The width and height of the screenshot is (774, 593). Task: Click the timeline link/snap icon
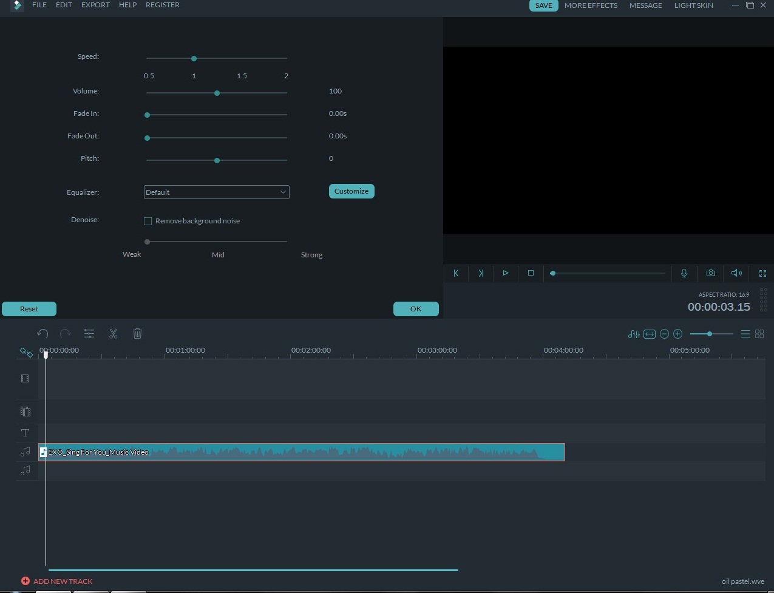[x=26, y=353]
